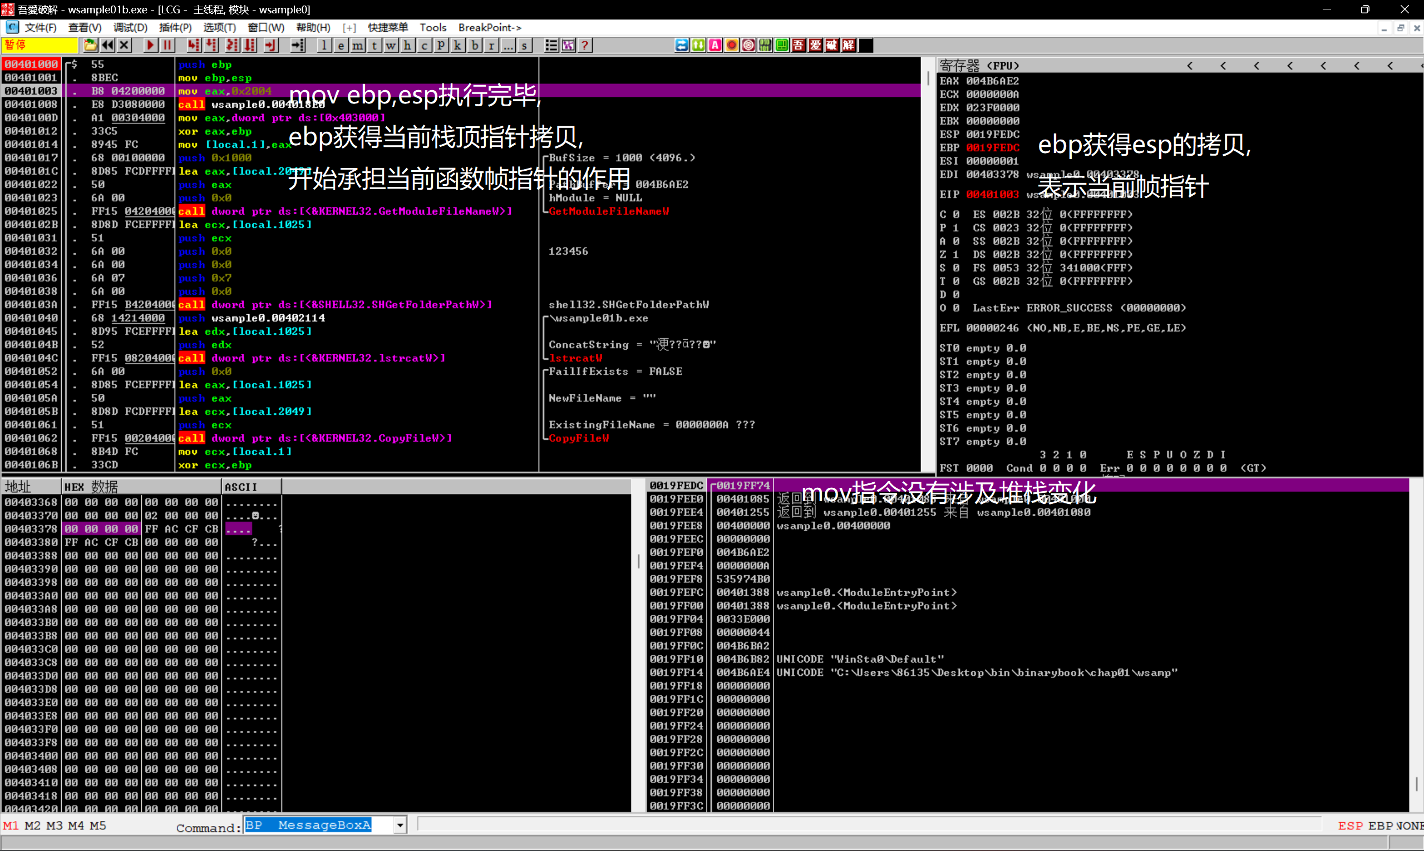Open the memory map 'm' window button
The height and width of the screenshot is (851, 1424).
click(x=357, y=45)
